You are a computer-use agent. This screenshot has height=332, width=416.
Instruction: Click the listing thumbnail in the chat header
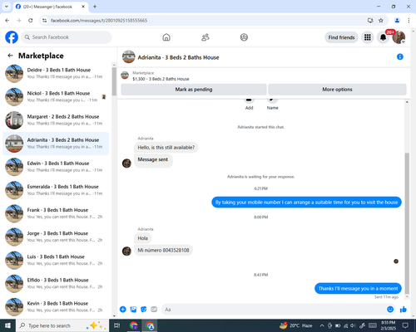(129, 56)
